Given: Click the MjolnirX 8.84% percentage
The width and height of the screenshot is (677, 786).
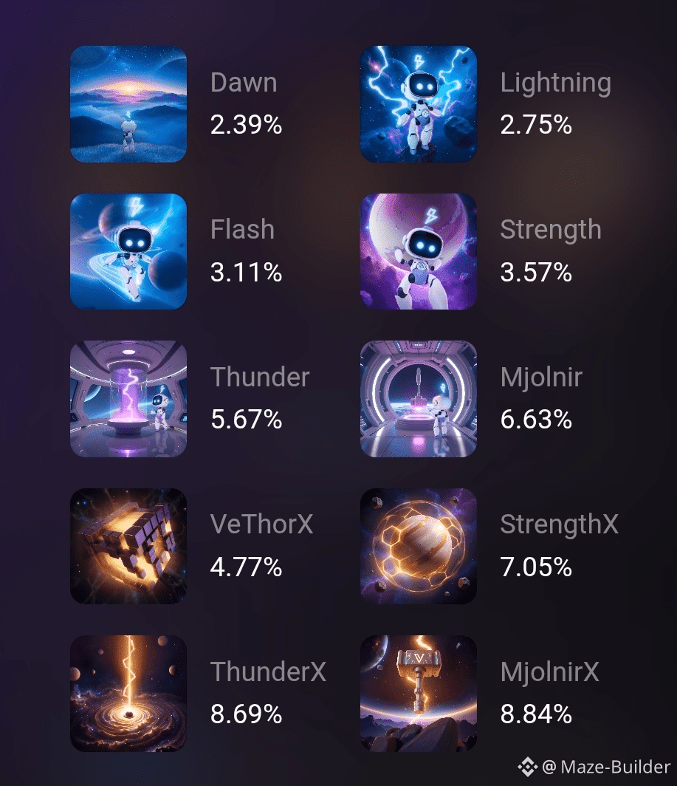Looking at the screenshot, I should click(536, 714).
